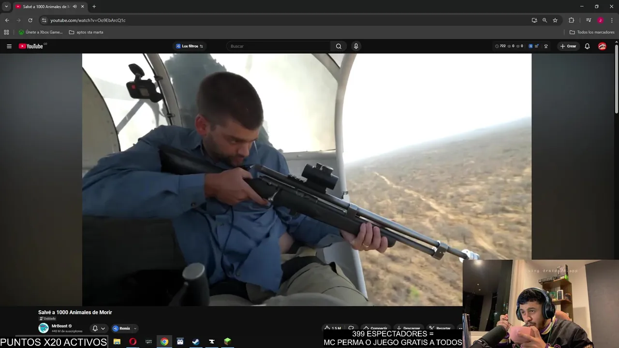Click the page vertical scrollbar

pyautogui.click(x=617, y=80)
